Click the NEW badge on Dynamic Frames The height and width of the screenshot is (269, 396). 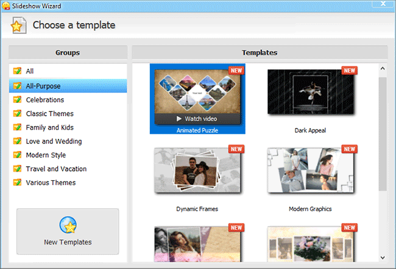(236, 149)
